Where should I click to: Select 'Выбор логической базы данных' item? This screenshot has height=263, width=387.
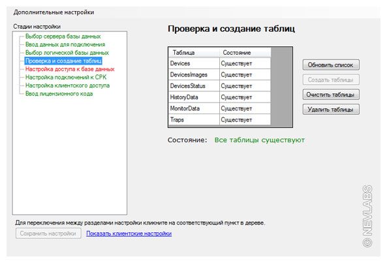67,53
